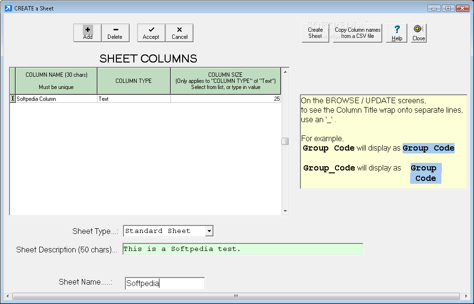Accept the column changes
Viewport: 474px width, 304px height.
click(x=151, y=33)
